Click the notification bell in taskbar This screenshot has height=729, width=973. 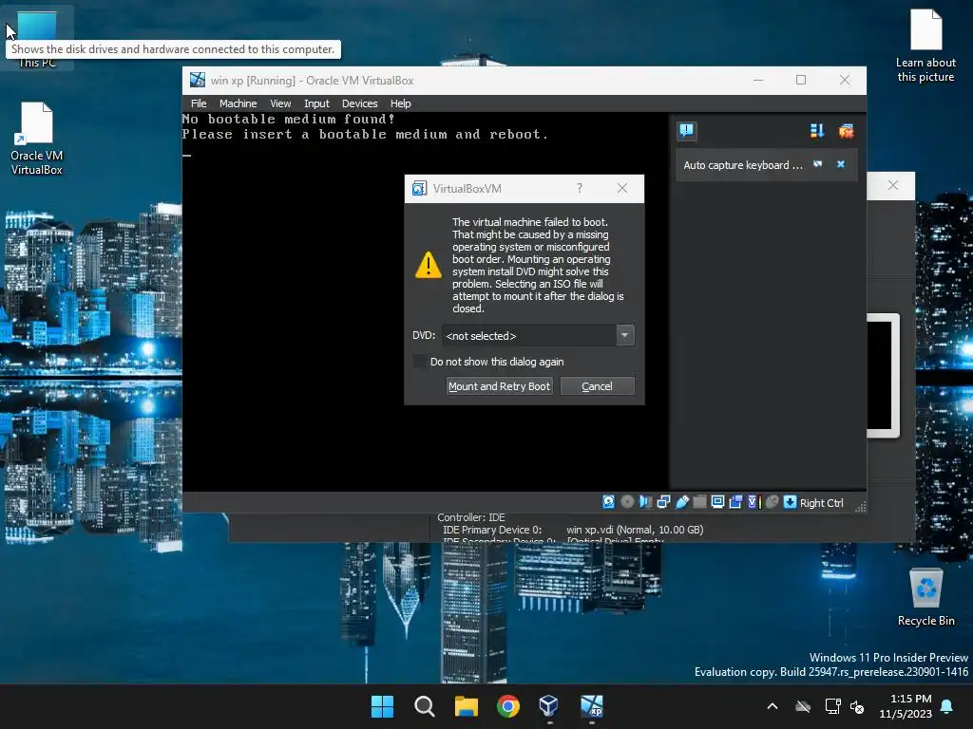click(947, 706)
